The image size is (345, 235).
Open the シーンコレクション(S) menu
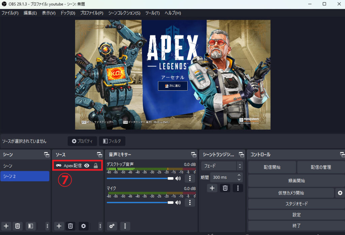point(124,13)
